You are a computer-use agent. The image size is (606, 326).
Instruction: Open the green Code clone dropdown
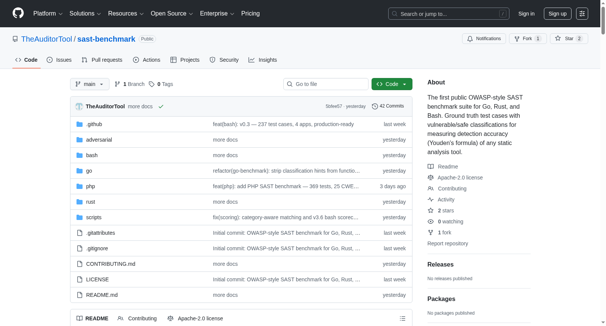(392, 84)
